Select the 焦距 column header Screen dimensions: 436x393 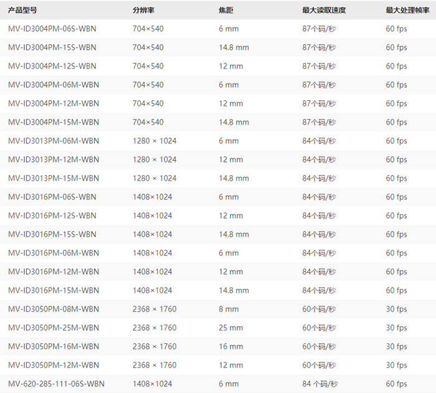(x=226, y=11)
